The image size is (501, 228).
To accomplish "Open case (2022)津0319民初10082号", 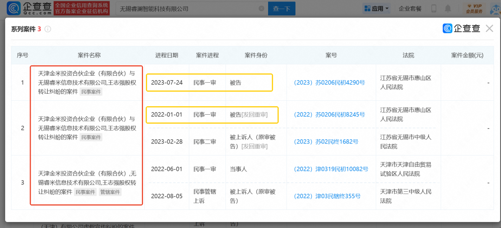I will (x=331, y=169).
